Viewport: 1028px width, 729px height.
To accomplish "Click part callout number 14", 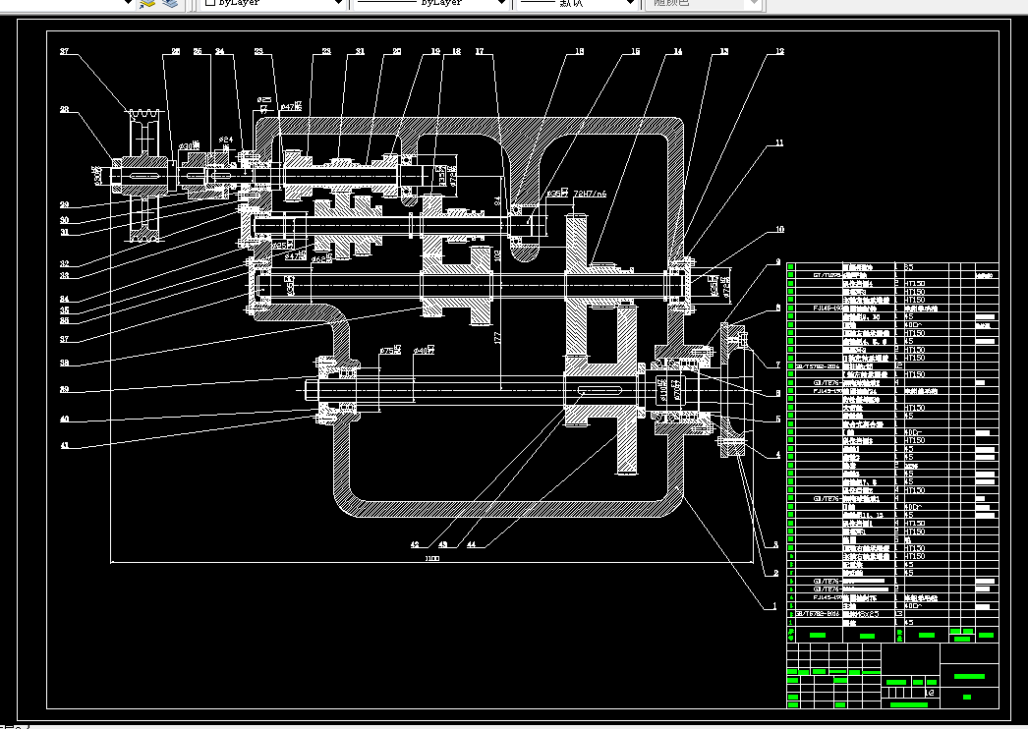I will coord(678,51).
